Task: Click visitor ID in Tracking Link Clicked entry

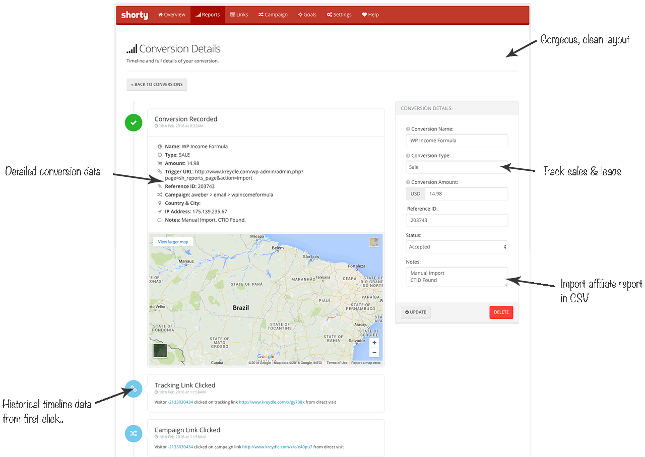Action: point(180,402)
